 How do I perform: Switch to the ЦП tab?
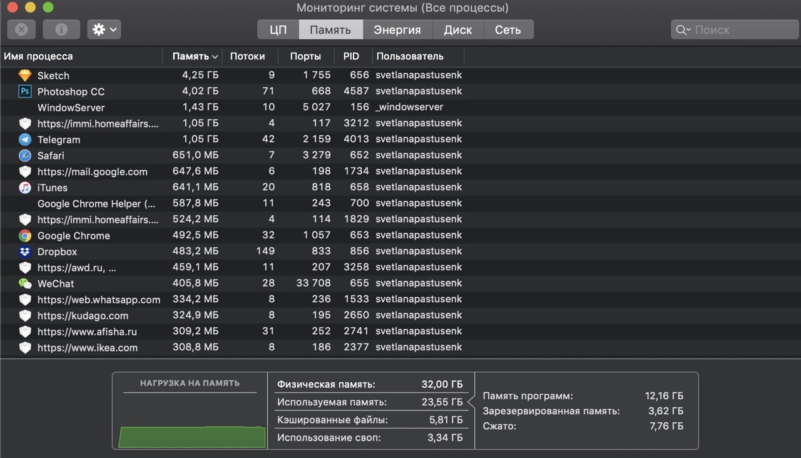point(278,29)
